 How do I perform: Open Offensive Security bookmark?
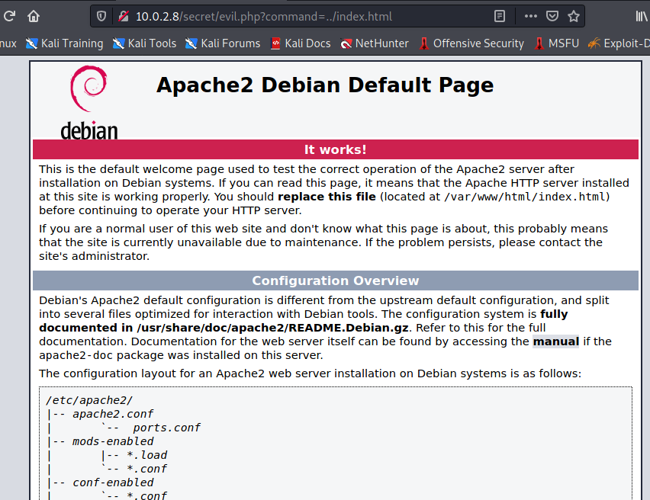(471, 43)
